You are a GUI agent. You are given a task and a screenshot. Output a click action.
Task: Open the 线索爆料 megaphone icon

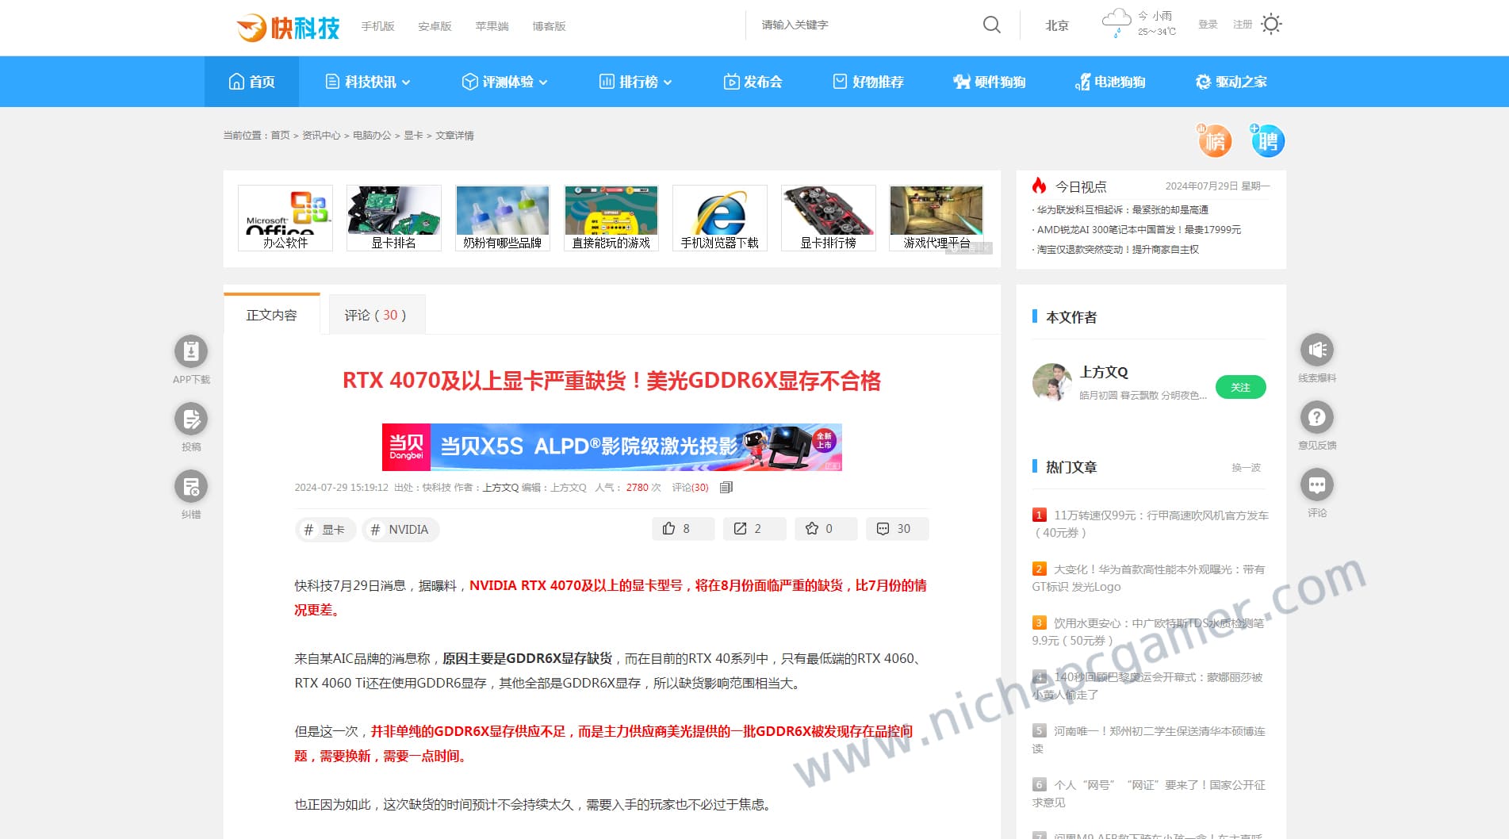(x=1317, y=350)
